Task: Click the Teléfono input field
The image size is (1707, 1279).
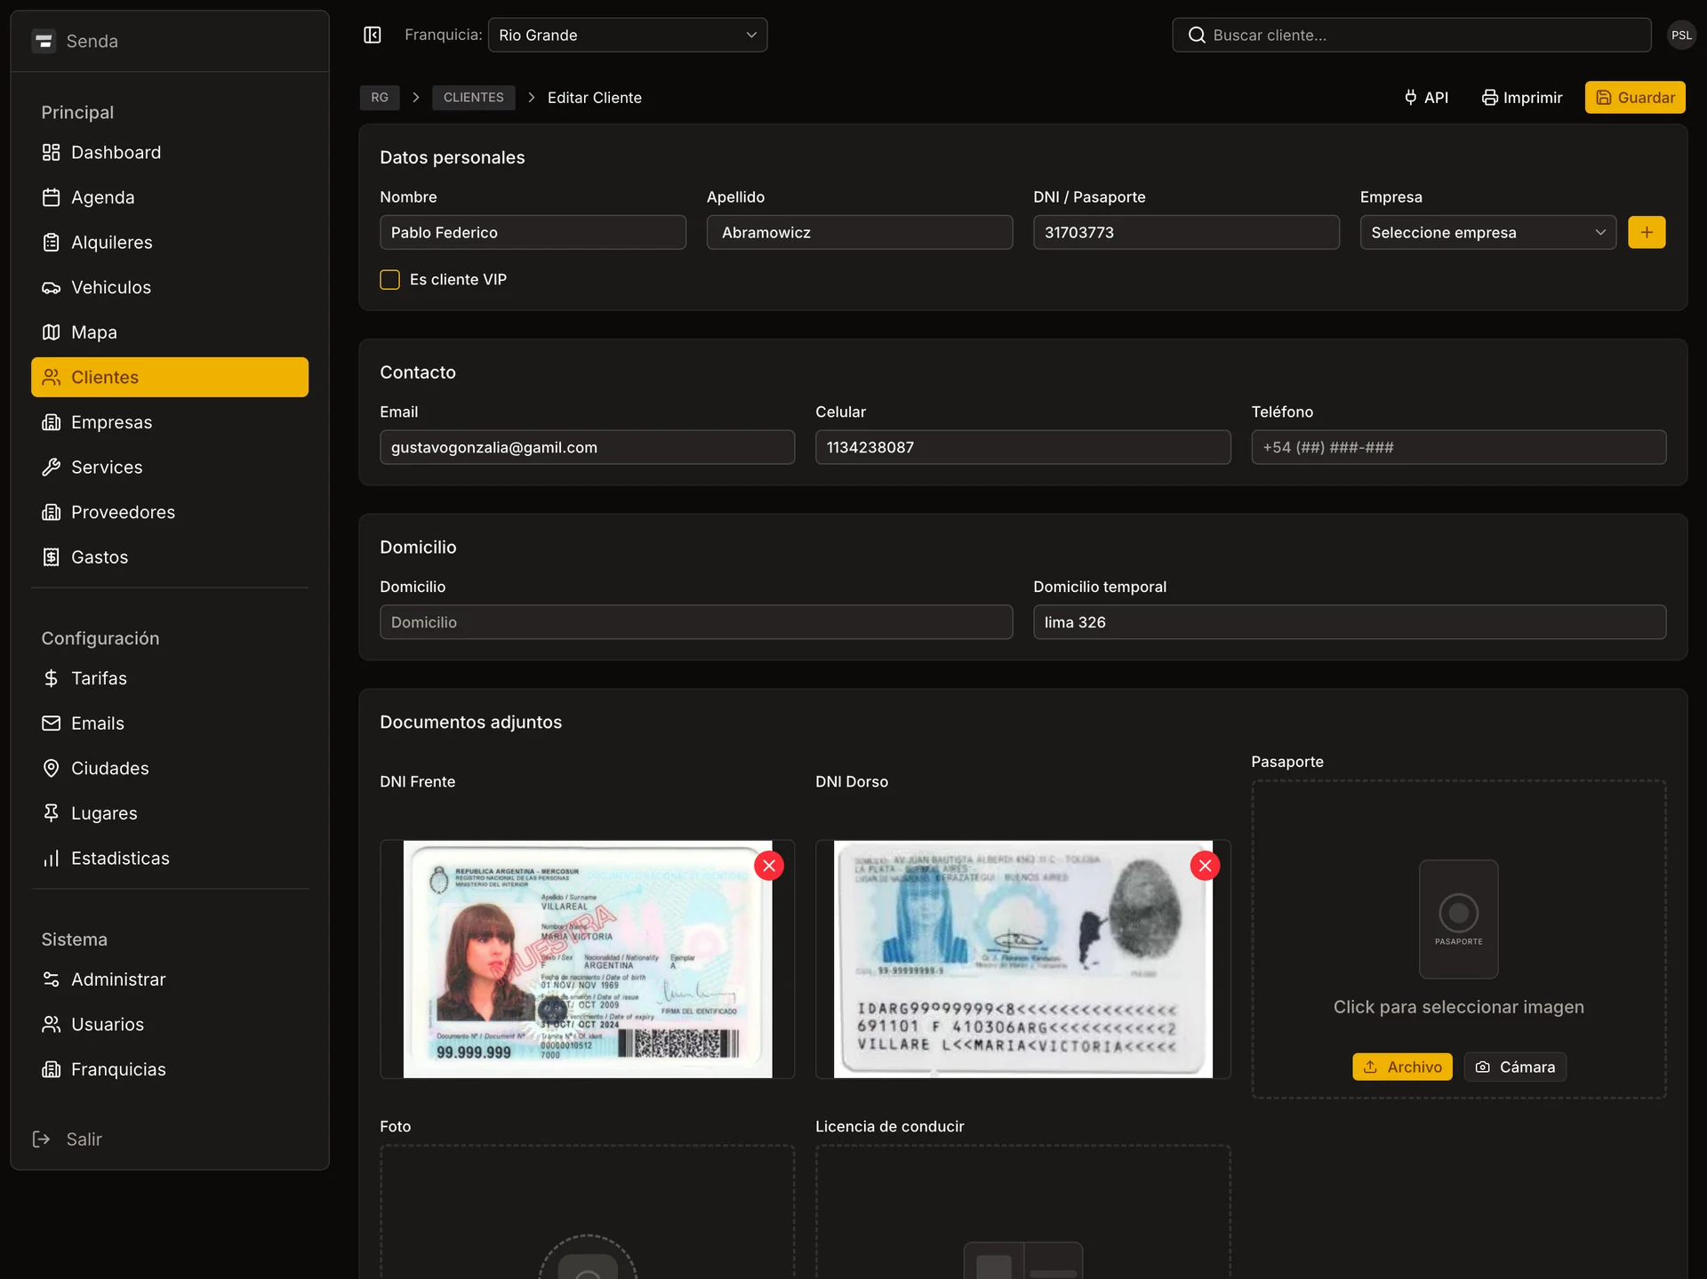Action: click(1458, 447)
